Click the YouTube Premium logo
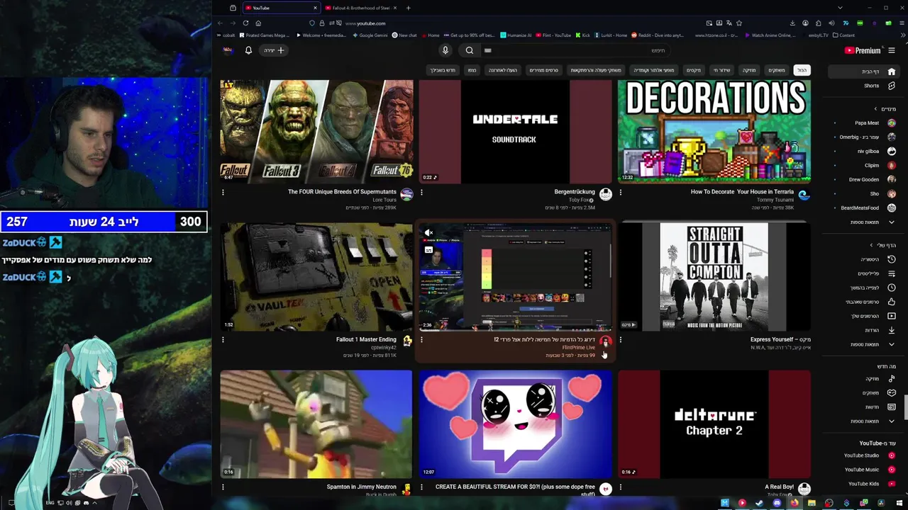908x510 pixels. coord(863,50)
